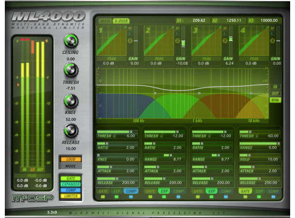Click band 1 transfer curve graph
Viewport: 295px width, 218px height.
click(111, 41)
